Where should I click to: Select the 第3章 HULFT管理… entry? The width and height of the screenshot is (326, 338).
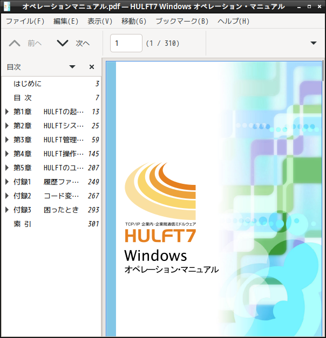[51, 140]
